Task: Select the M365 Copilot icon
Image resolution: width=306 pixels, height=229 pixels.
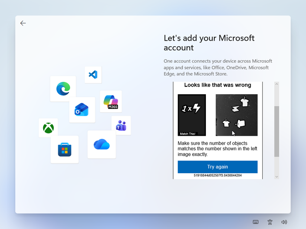Action: point(111,101)
